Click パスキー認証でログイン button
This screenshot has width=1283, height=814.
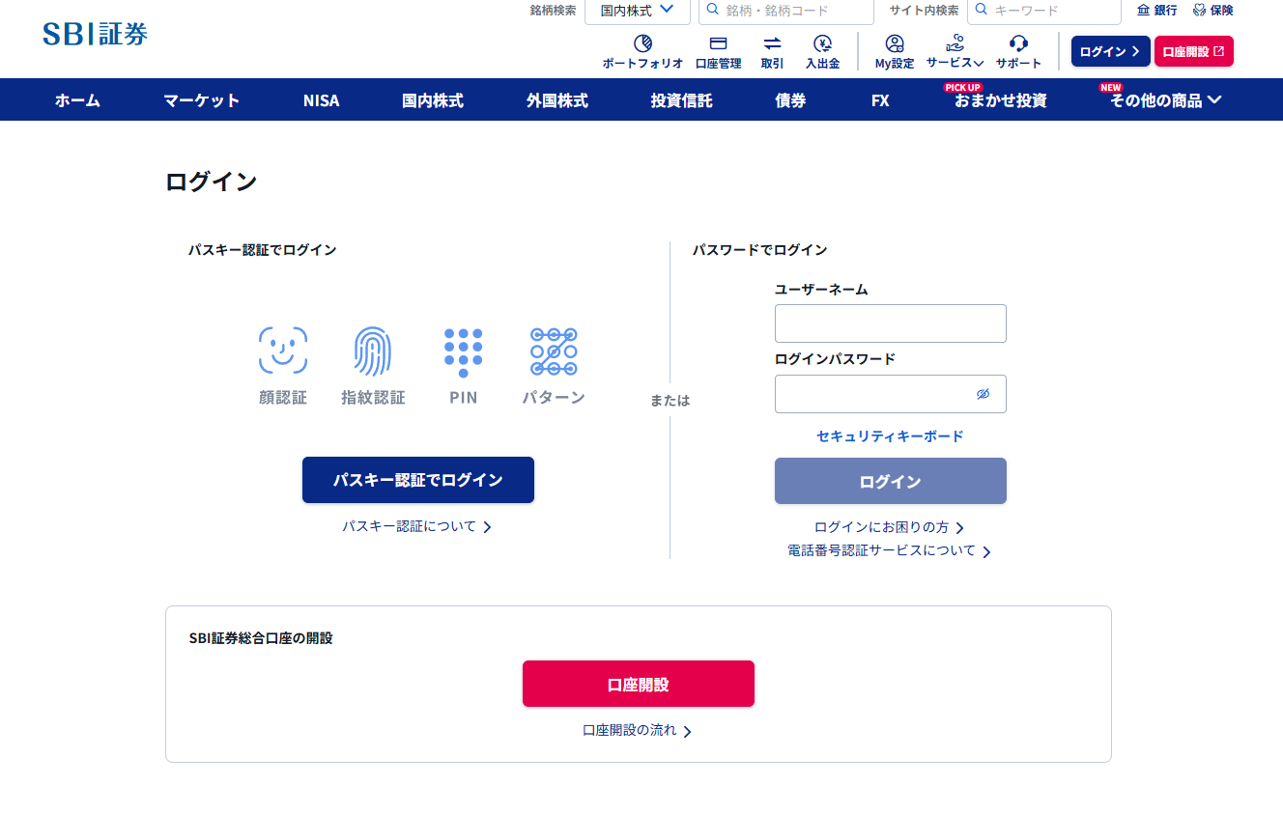pyautogui.click(x=418, y=480)
